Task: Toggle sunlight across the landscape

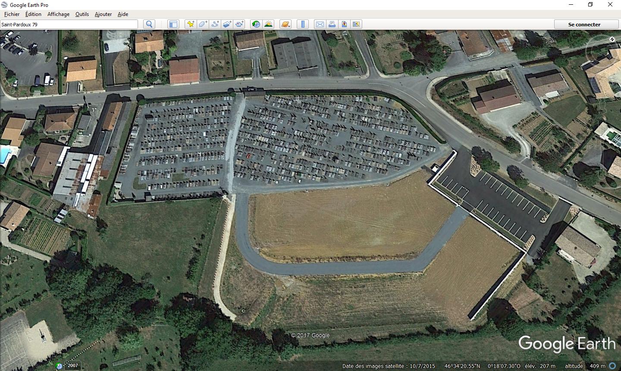Action: click(268, 24)
